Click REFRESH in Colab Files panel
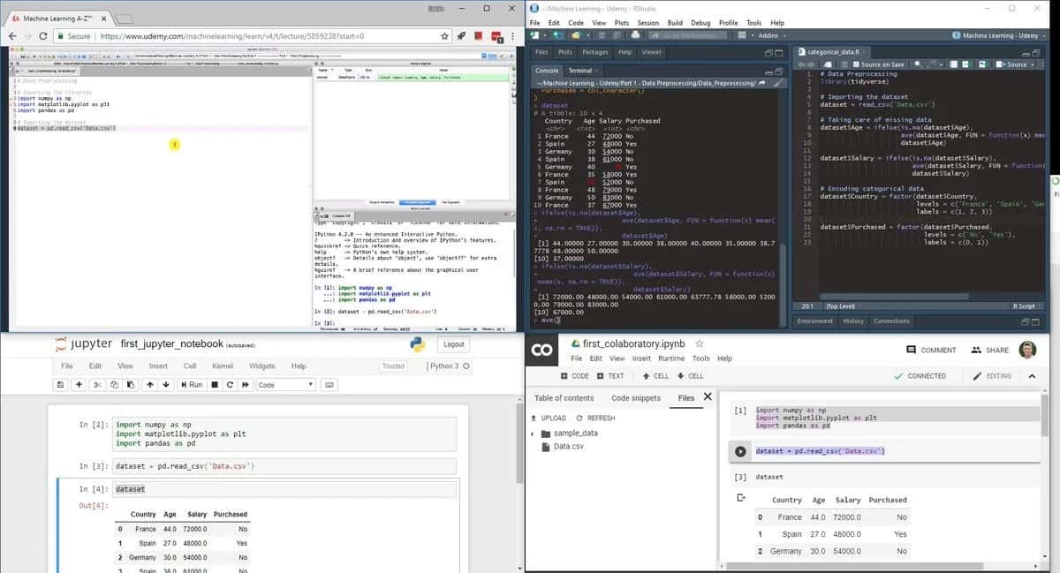 pos(595,418)
